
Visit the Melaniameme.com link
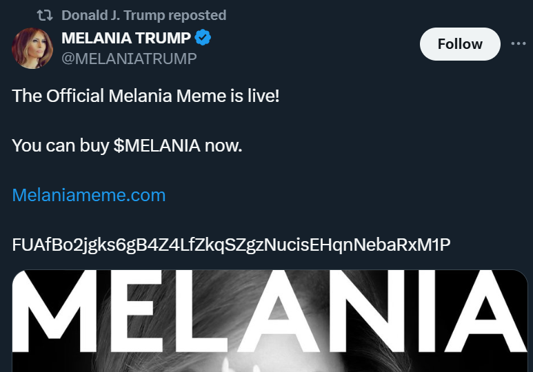(89, 196)
